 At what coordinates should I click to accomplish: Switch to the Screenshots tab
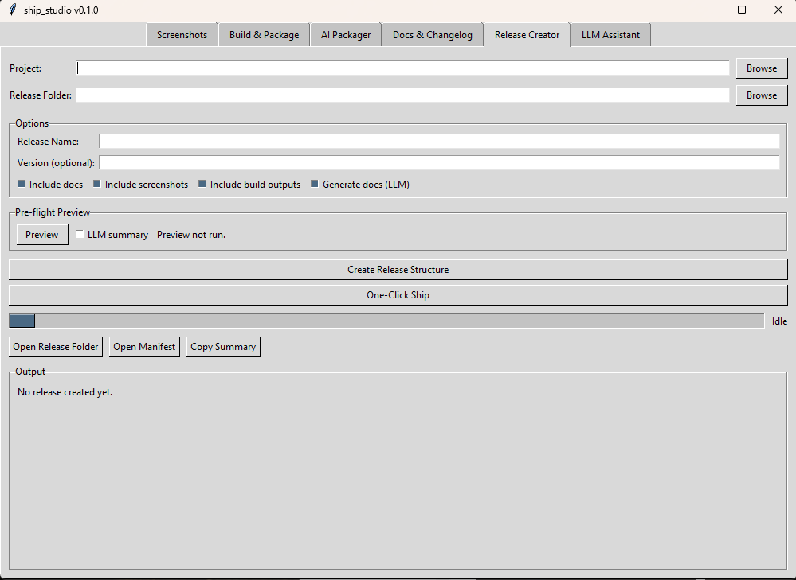point(182,34)
